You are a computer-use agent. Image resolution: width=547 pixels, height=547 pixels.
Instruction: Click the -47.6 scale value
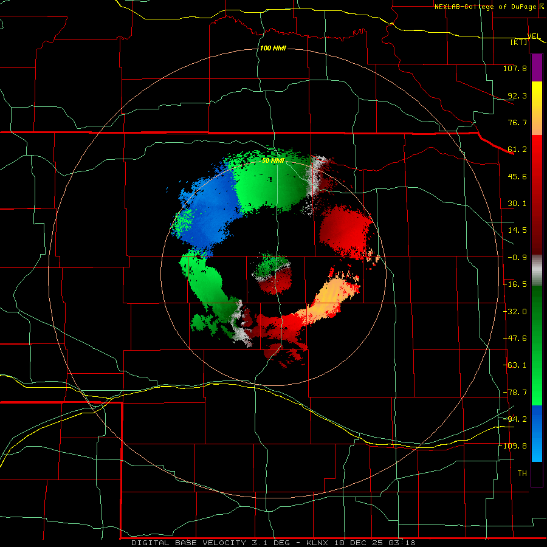(515, 339)
